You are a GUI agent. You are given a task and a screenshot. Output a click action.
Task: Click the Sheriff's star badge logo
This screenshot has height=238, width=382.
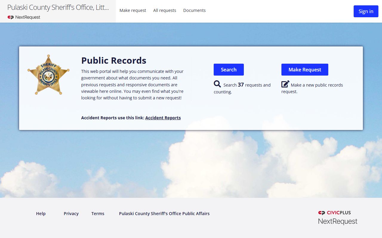[x=48, y=75]
